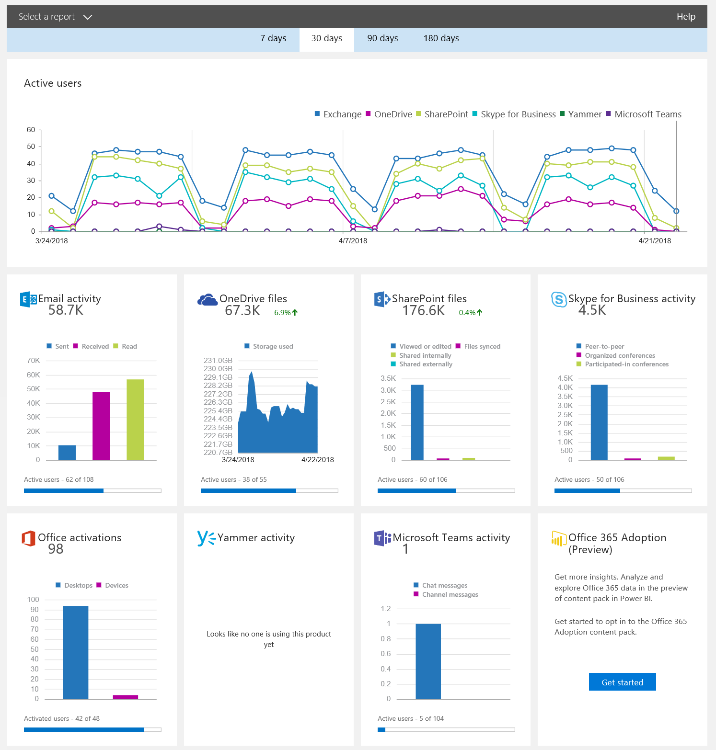Viewport: 716px width, 750px height.
Task: Open Microsoft Teams activity report title
Action: [451, 537]
